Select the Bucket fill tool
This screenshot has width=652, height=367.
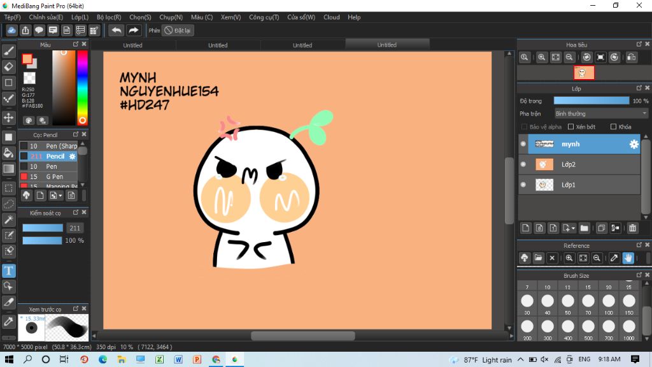[x=9, y=153]
